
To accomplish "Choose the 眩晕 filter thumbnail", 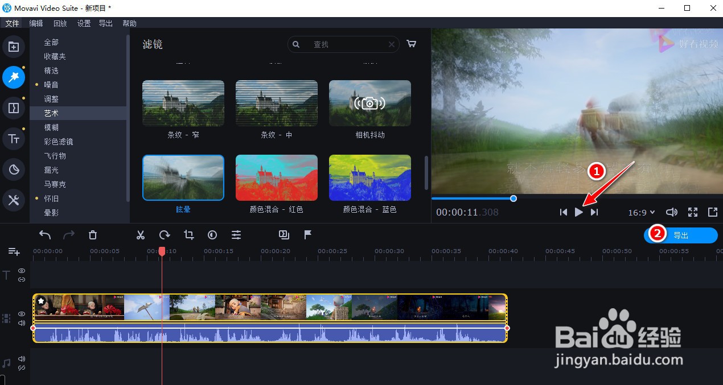I will tap(183, 177).
